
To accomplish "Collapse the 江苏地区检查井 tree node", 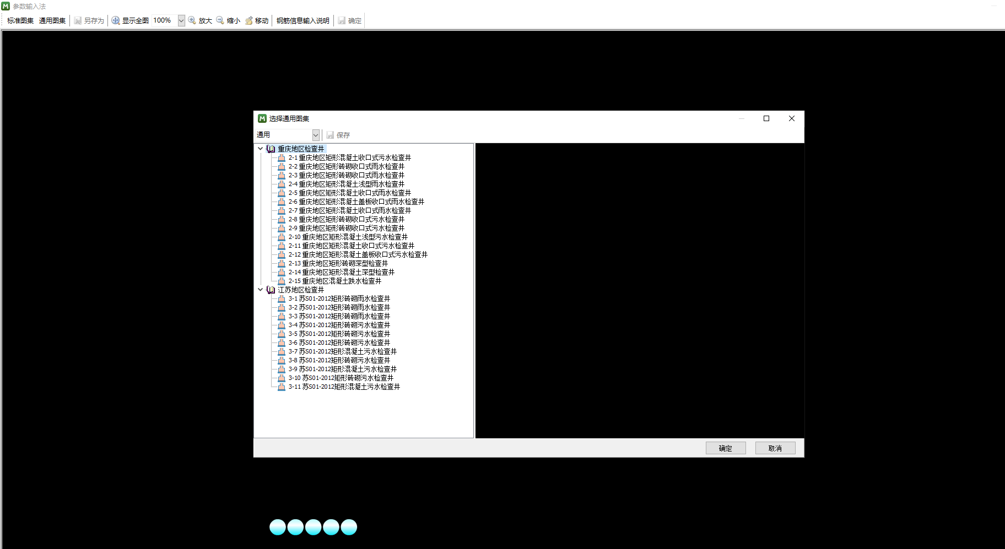I will 261,290.
